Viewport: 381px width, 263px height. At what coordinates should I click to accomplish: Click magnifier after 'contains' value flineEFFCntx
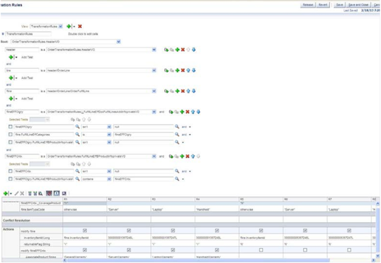[x=177, y=179]
